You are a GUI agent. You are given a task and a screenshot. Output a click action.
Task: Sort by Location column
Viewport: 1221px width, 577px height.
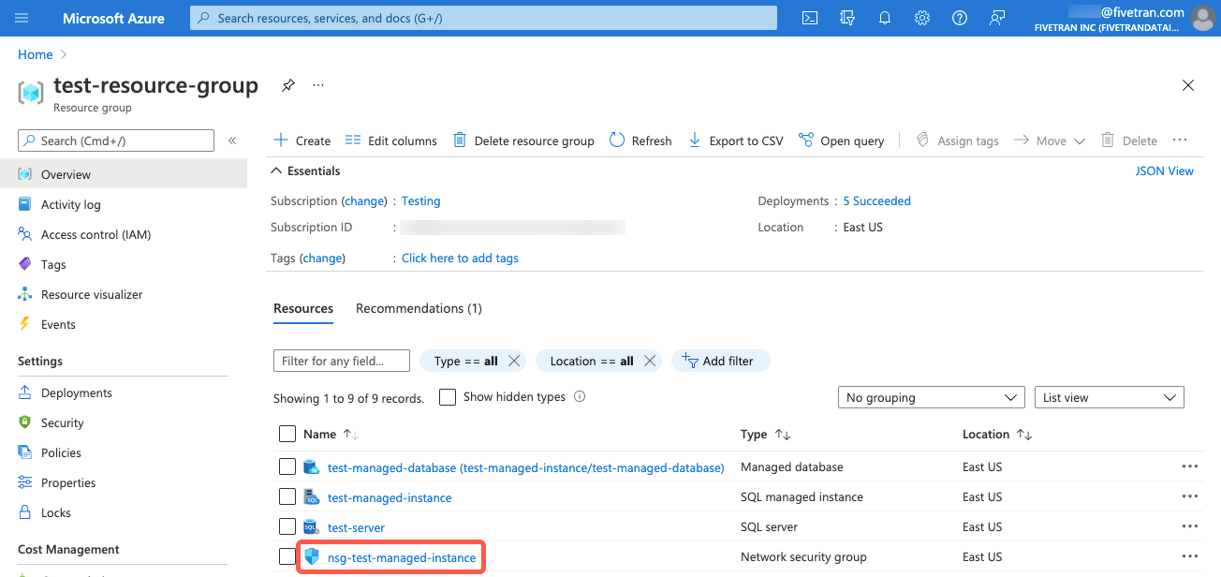[997, 434]
